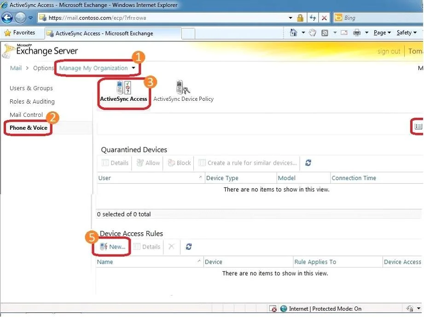Click the Refresh page icon
Viewport: 424px width, 318px height.
(x=313, y=18)
